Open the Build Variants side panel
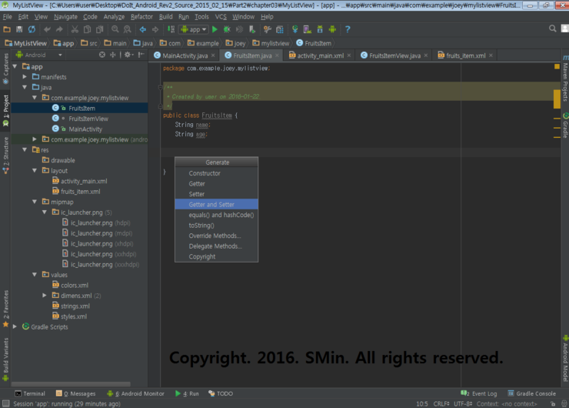The width and height of the screenshot is (569, 408). click(5, 359)
